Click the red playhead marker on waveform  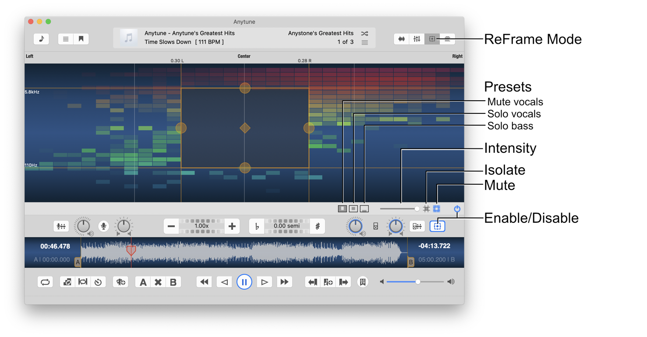point(131,250)
